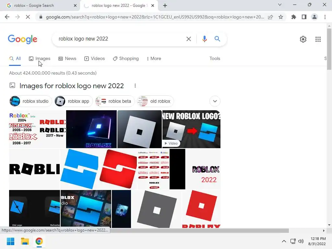Open red Roblox Studio style logo image
This screenshot has width=332, height=249.
(118, 169)
